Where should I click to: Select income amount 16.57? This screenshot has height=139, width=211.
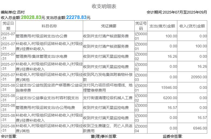(202, 118)
